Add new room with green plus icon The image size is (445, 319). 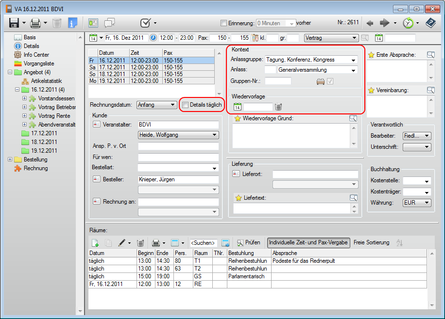coord(95,242)
